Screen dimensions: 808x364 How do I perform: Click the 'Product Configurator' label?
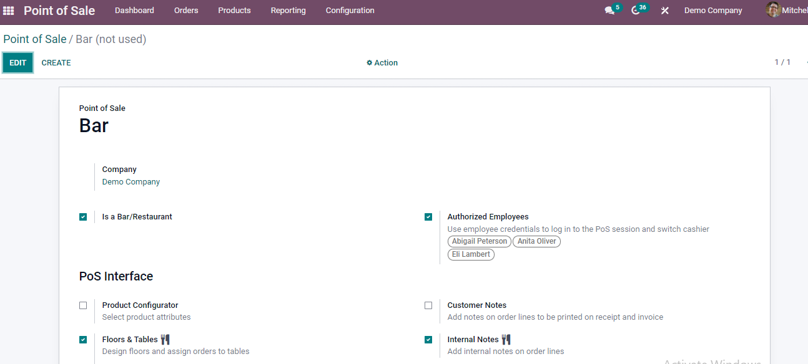pyautogui.click(x=140, y=305)
